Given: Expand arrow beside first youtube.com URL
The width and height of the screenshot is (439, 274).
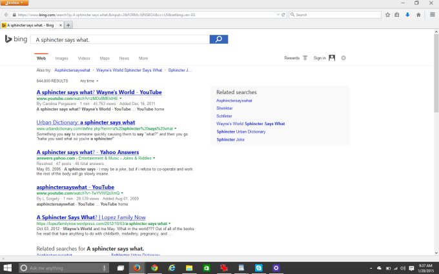Looking at the screenshot, I should tap(121, 99).
